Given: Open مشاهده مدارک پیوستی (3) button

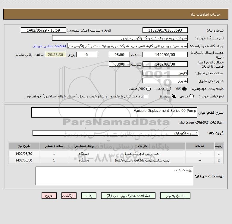Looking at the screenshot, I should [x=128, y=196].
